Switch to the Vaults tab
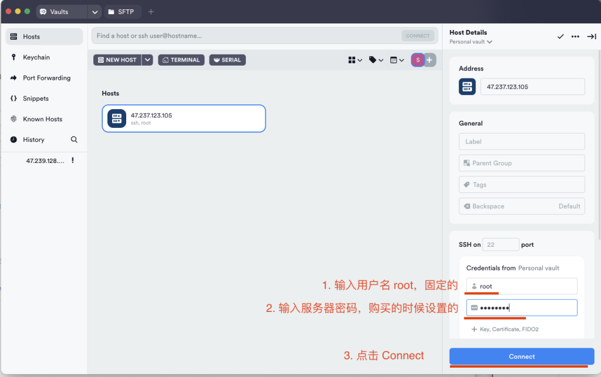 tap(62, 12)
